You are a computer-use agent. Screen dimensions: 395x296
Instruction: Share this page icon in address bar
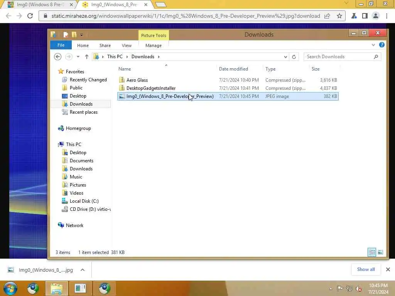327,16
